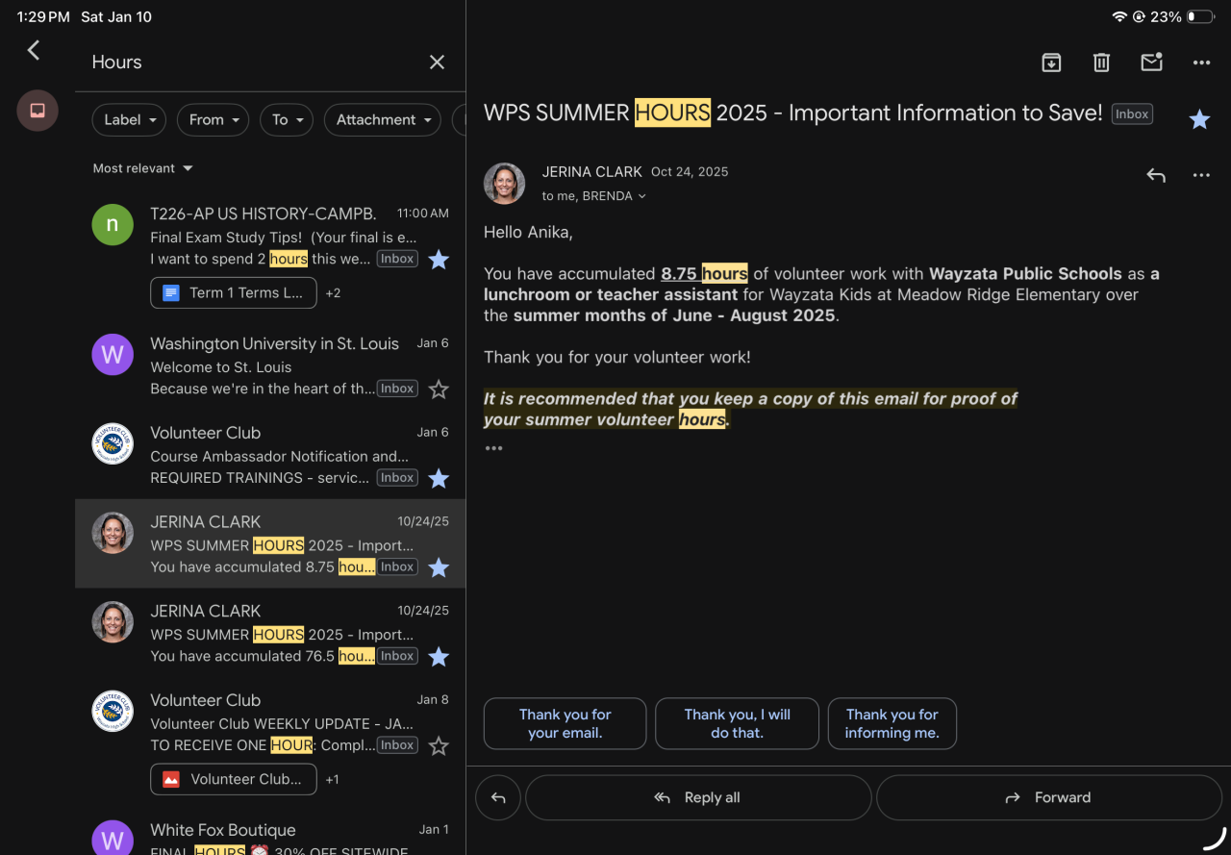
Task: Open the White Fox Boutique email
Action: coord(270,833)
